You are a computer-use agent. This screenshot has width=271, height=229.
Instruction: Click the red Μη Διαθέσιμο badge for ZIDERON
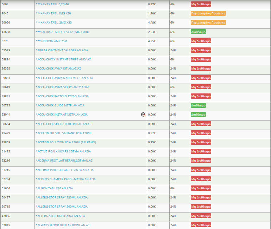click(x=201, y=41)
